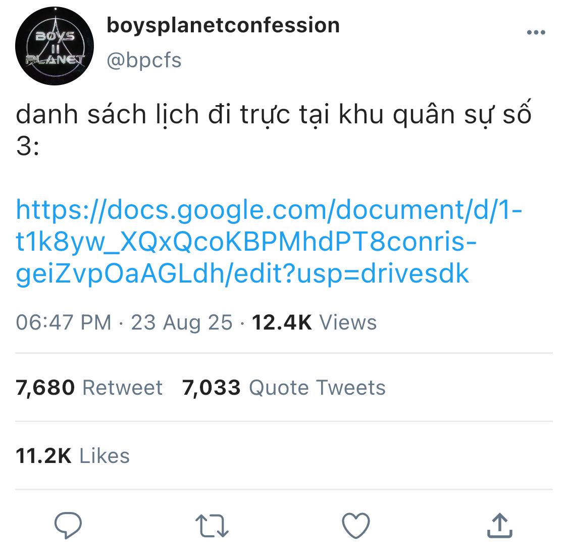
Task: Visit the @bpcfs handle profile
Action: [144, 60]
